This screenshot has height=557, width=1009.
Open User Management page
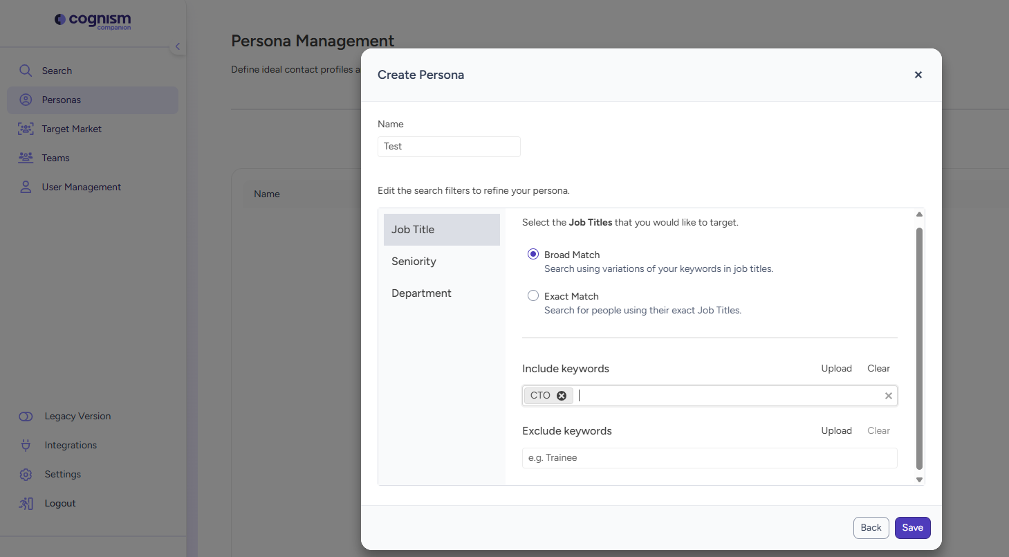pos(81,187)
